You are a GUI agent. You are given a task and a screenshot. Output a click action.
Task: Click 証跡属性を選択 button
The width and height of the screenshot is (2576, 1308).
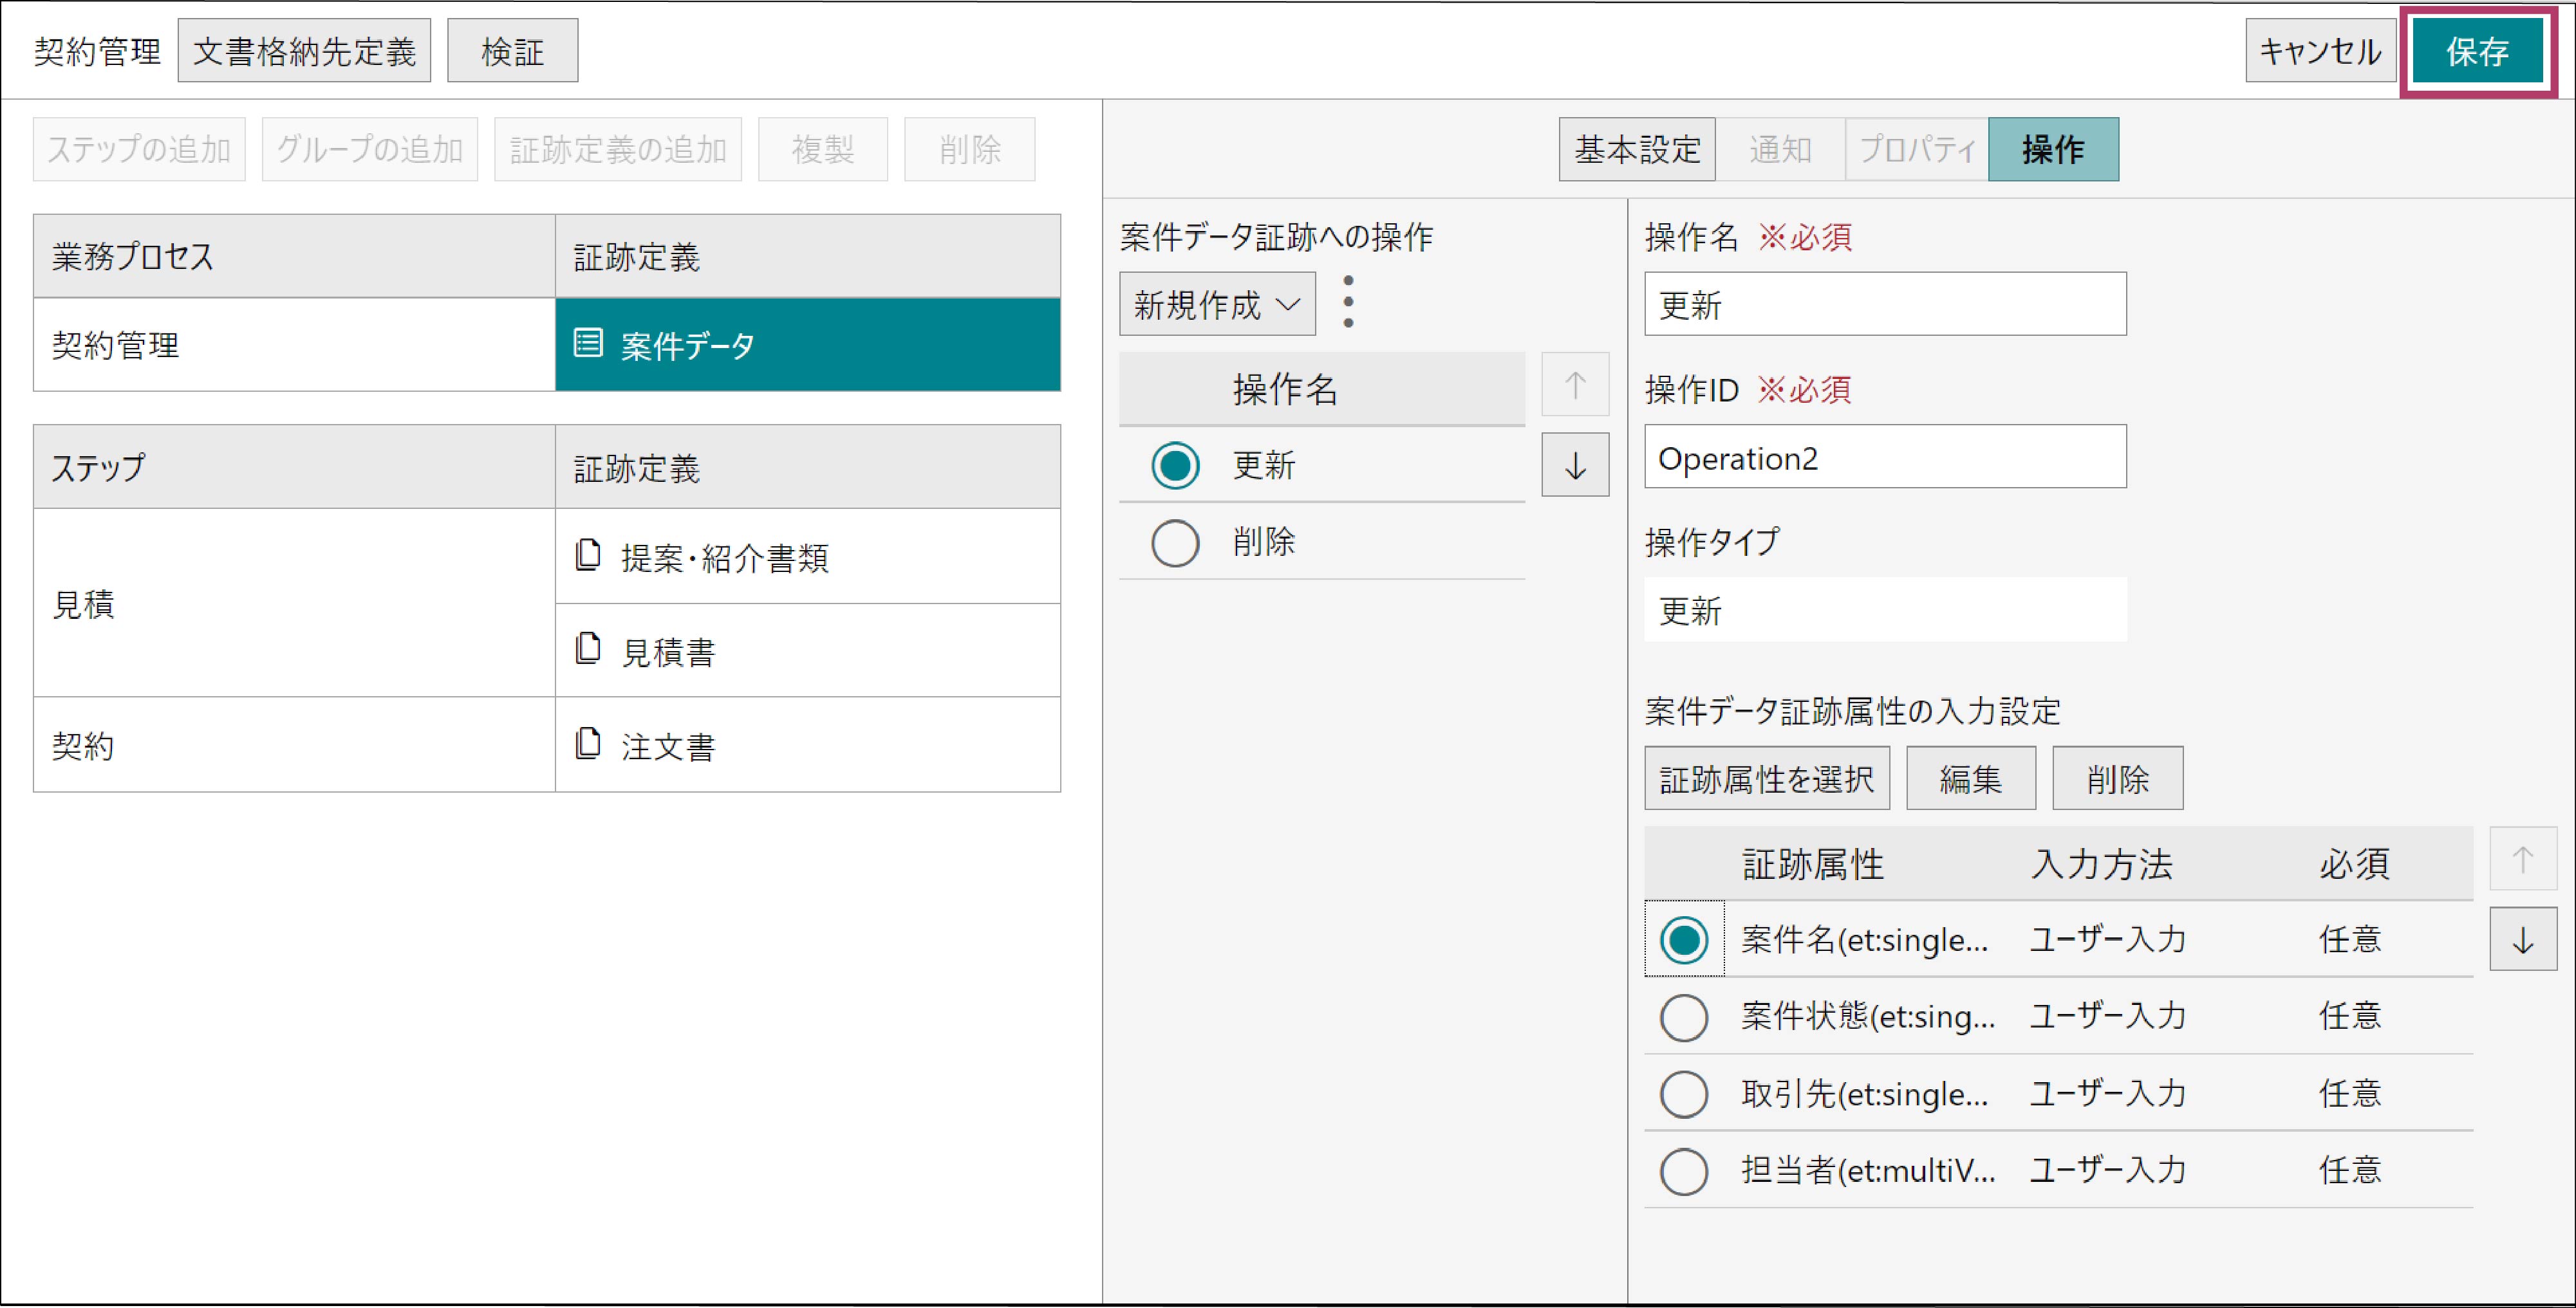[x=1767, y=778]
